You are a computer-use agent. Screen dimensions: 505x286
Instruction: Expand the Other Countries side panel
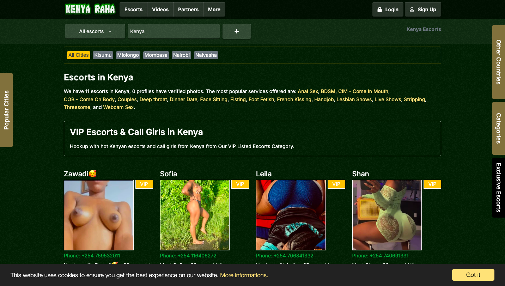tap(498, 62)
